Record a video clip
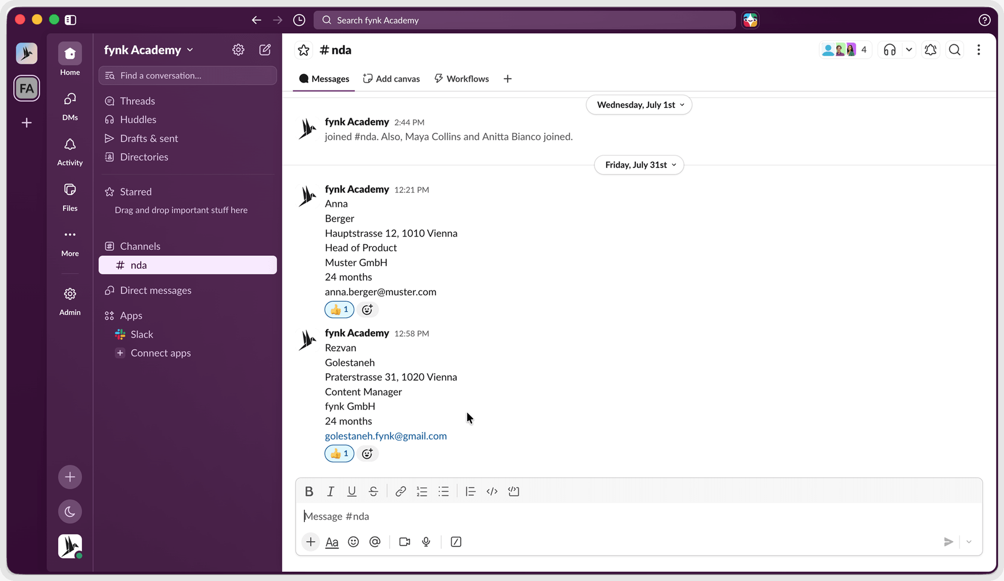The height and width of the screenshot is (581, 1004). (404, 542)
